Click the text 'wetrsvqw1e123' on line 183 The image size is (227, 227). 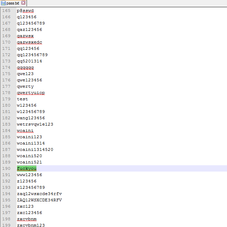pyautogui.click(x=35, y=124)
